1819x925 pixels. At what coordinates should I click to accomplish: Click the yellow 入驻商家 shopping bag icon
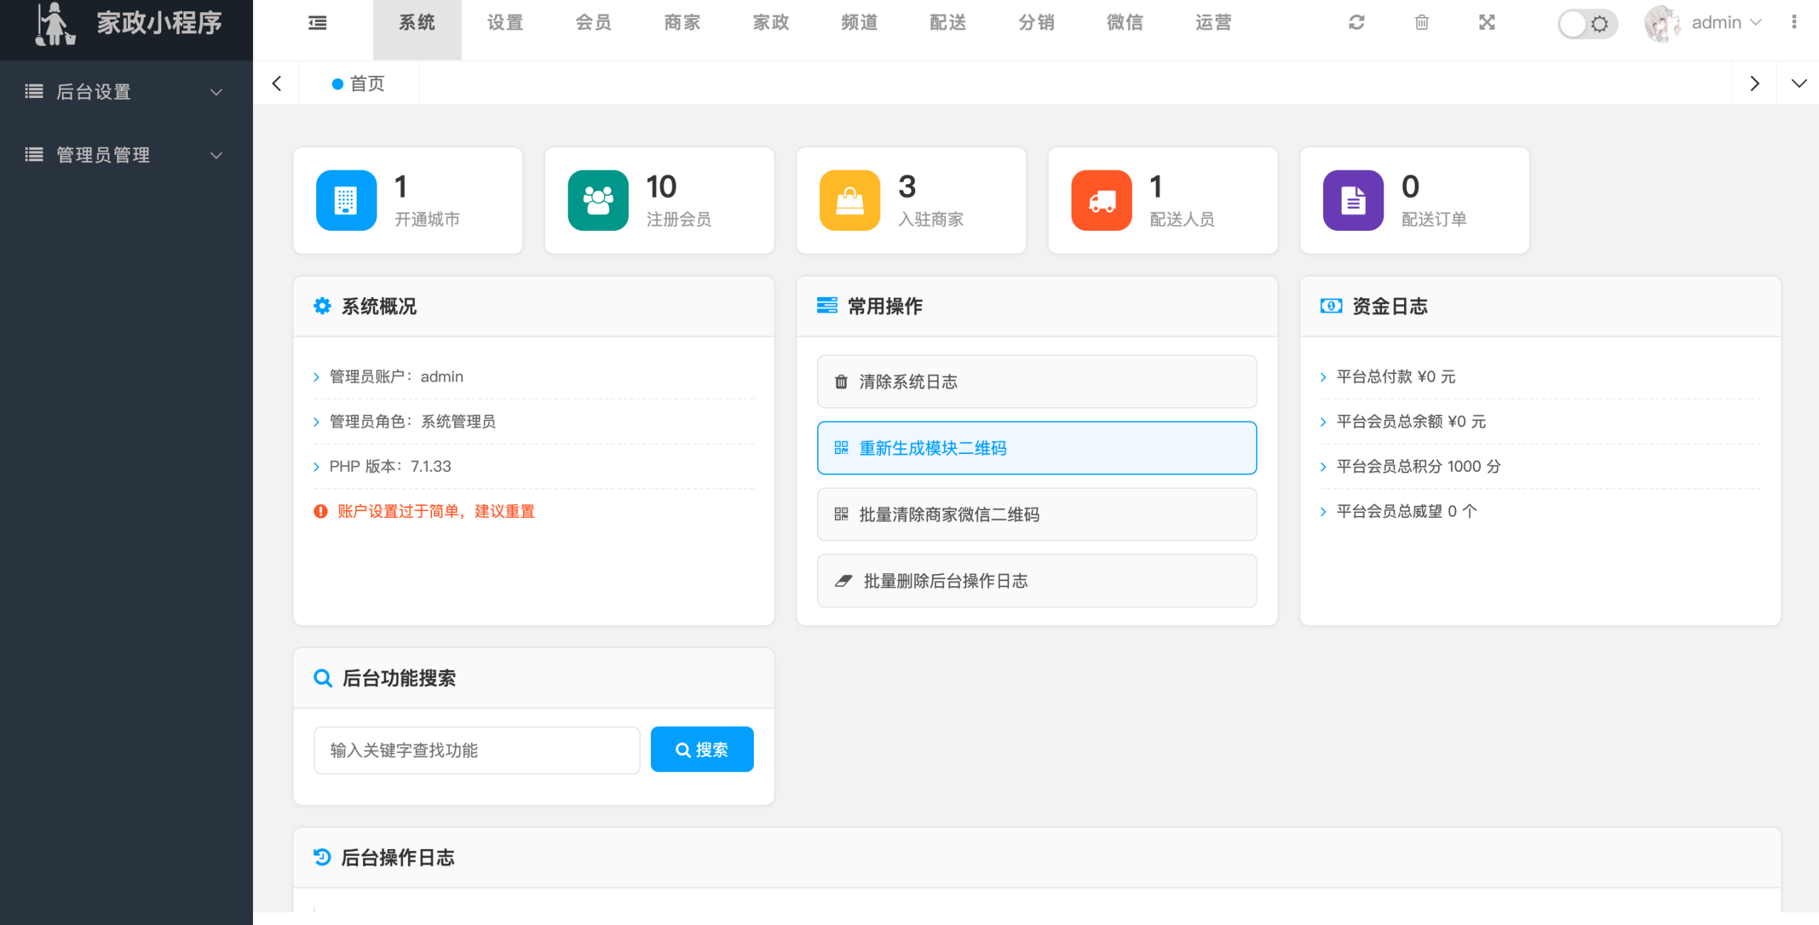pyautogui.click(x=850, y=200)
